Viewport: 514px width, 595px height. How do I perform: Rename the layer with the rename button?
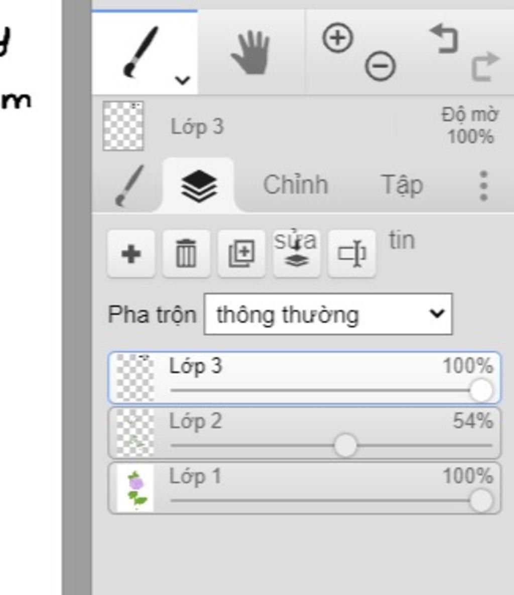(351, 254)
